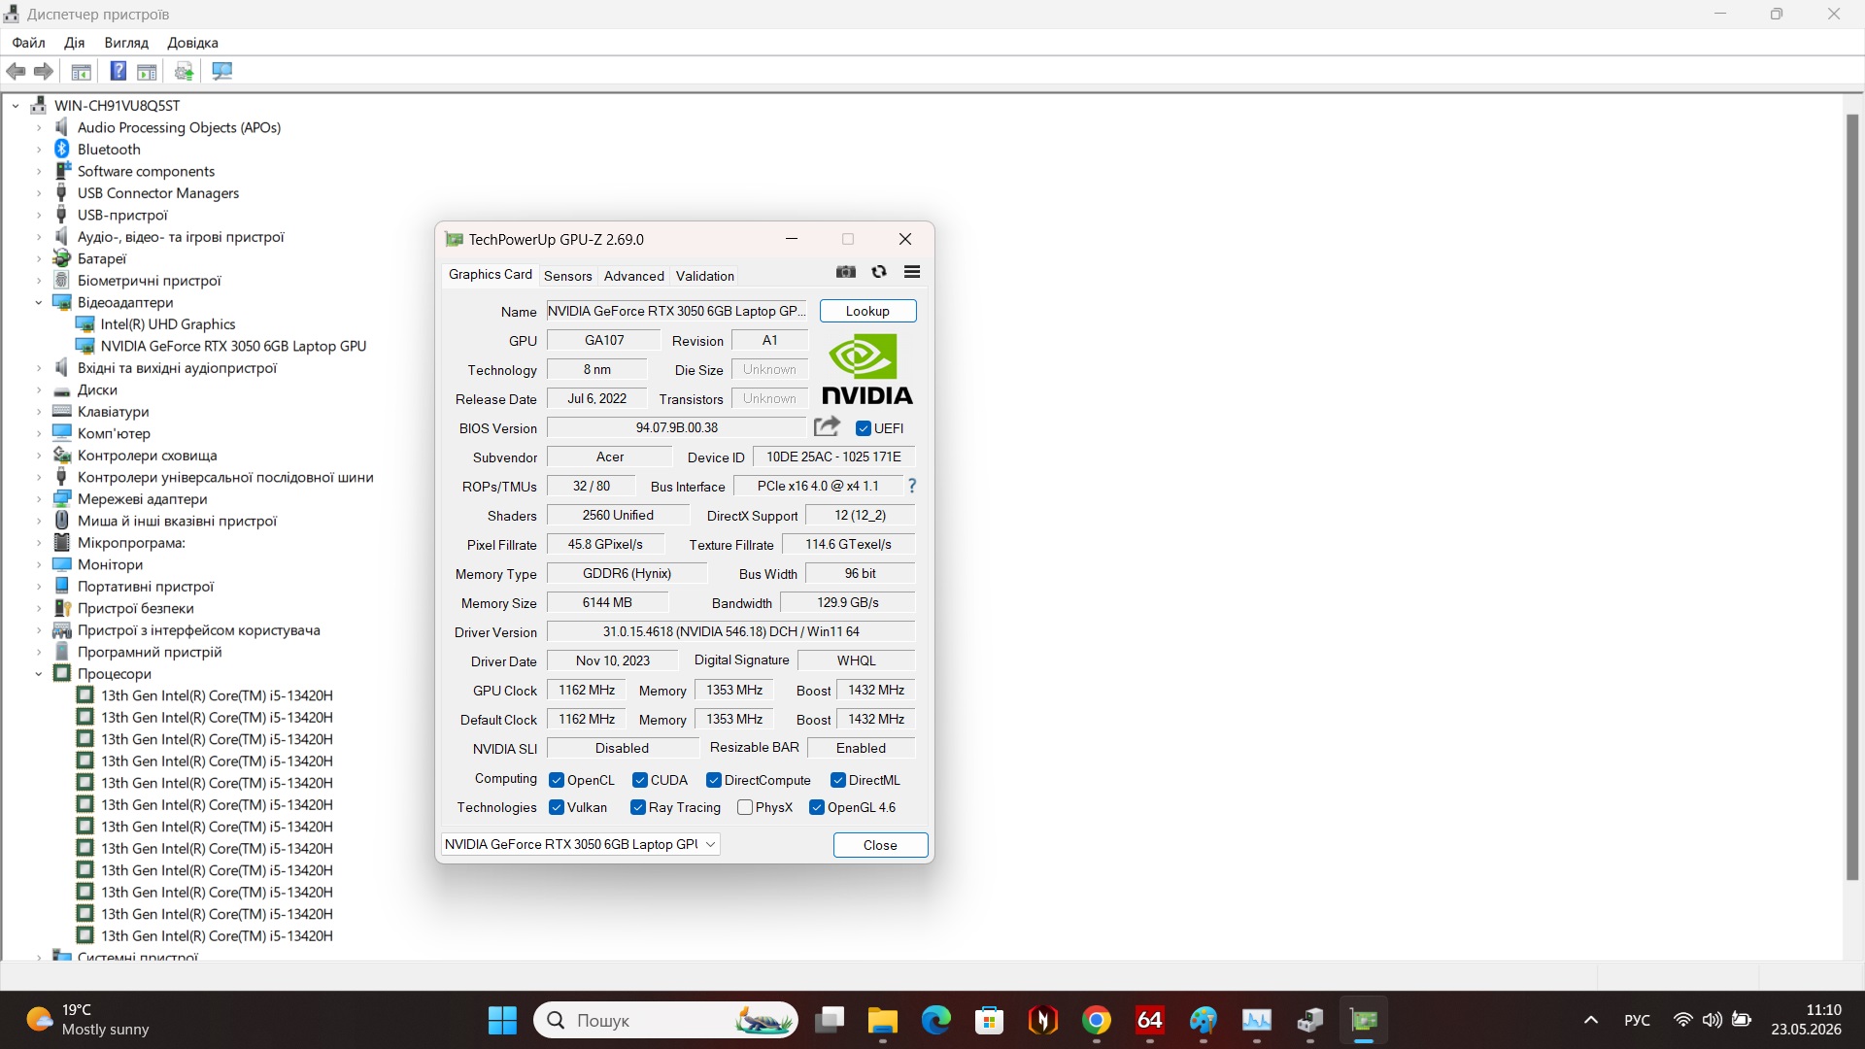This screenshot has height=1049, width=1865.
Task: Toggle the DirectCompute checkbox
Action: point(714,780)
